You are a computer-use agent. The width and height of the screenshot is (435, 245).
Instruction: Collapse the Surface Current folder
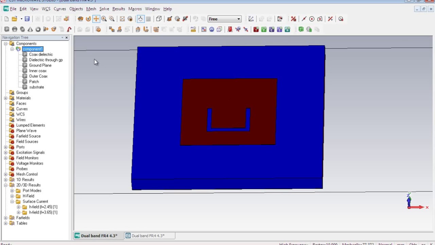(x=12, y=201)
